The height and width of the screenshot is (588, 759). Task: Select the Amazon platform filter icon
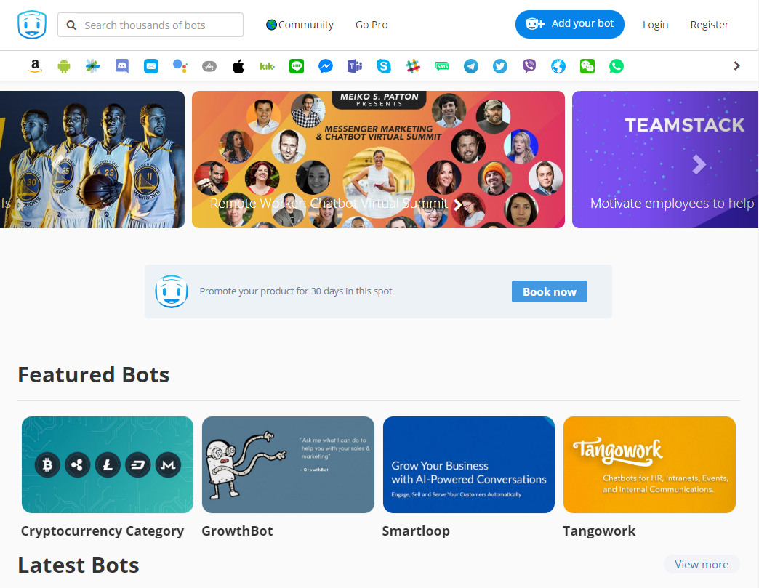tap(35, 65)
